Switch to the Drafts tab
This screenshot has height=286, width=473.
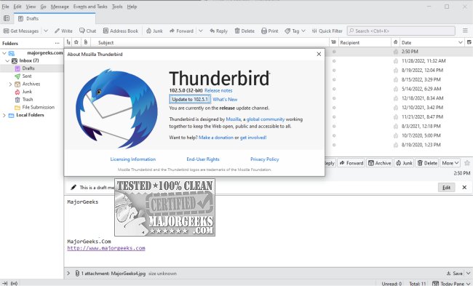55,19
